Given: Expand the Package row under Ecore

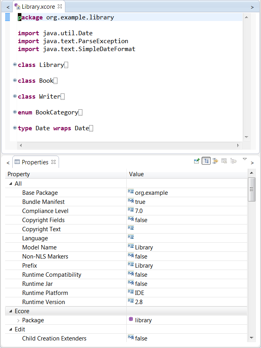Looking at the screenshot, I should coord(18,320).
